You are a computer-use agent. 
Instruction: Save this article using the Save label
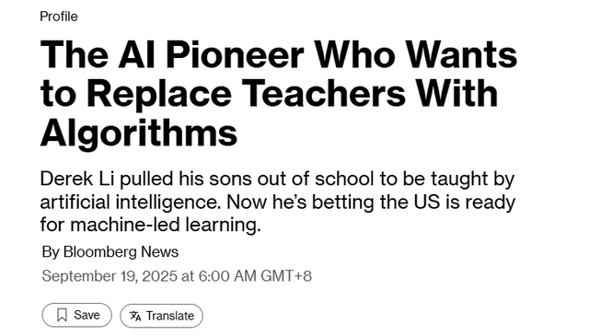(87, 315)
